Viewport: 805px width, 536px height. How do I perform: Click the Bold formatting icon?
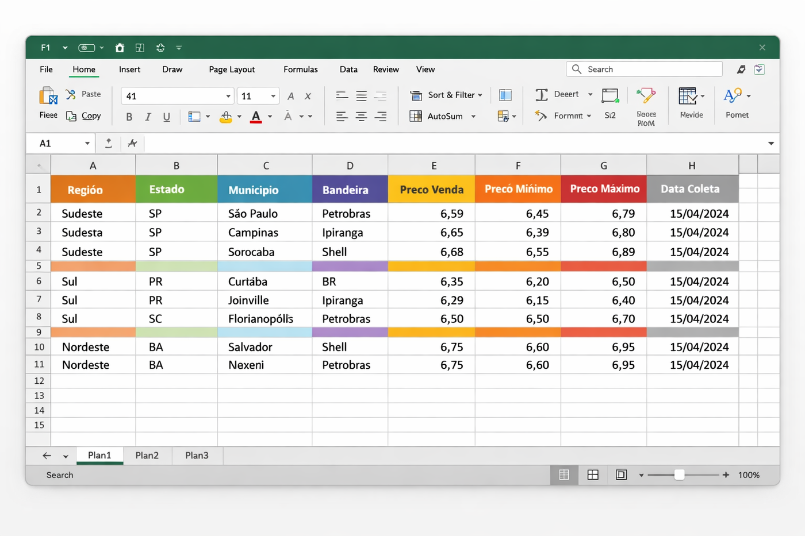(129, 117)
